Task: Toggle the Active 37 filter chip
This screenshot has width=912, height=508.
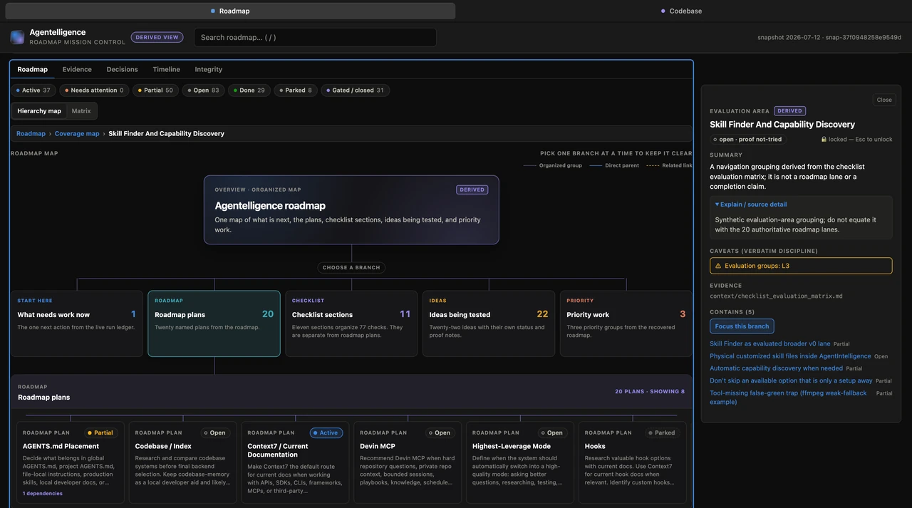Action: (x=33, y=90)
